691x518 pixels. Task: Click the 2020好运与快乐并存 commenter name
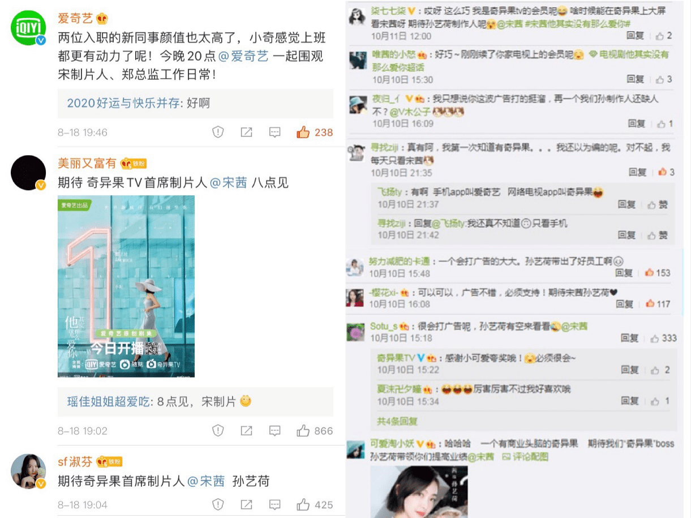point(123,103)
